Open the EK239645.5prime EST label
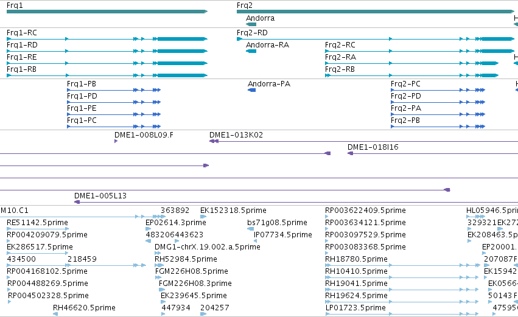This screenshot has height=317, width=518. pos(194,296)
